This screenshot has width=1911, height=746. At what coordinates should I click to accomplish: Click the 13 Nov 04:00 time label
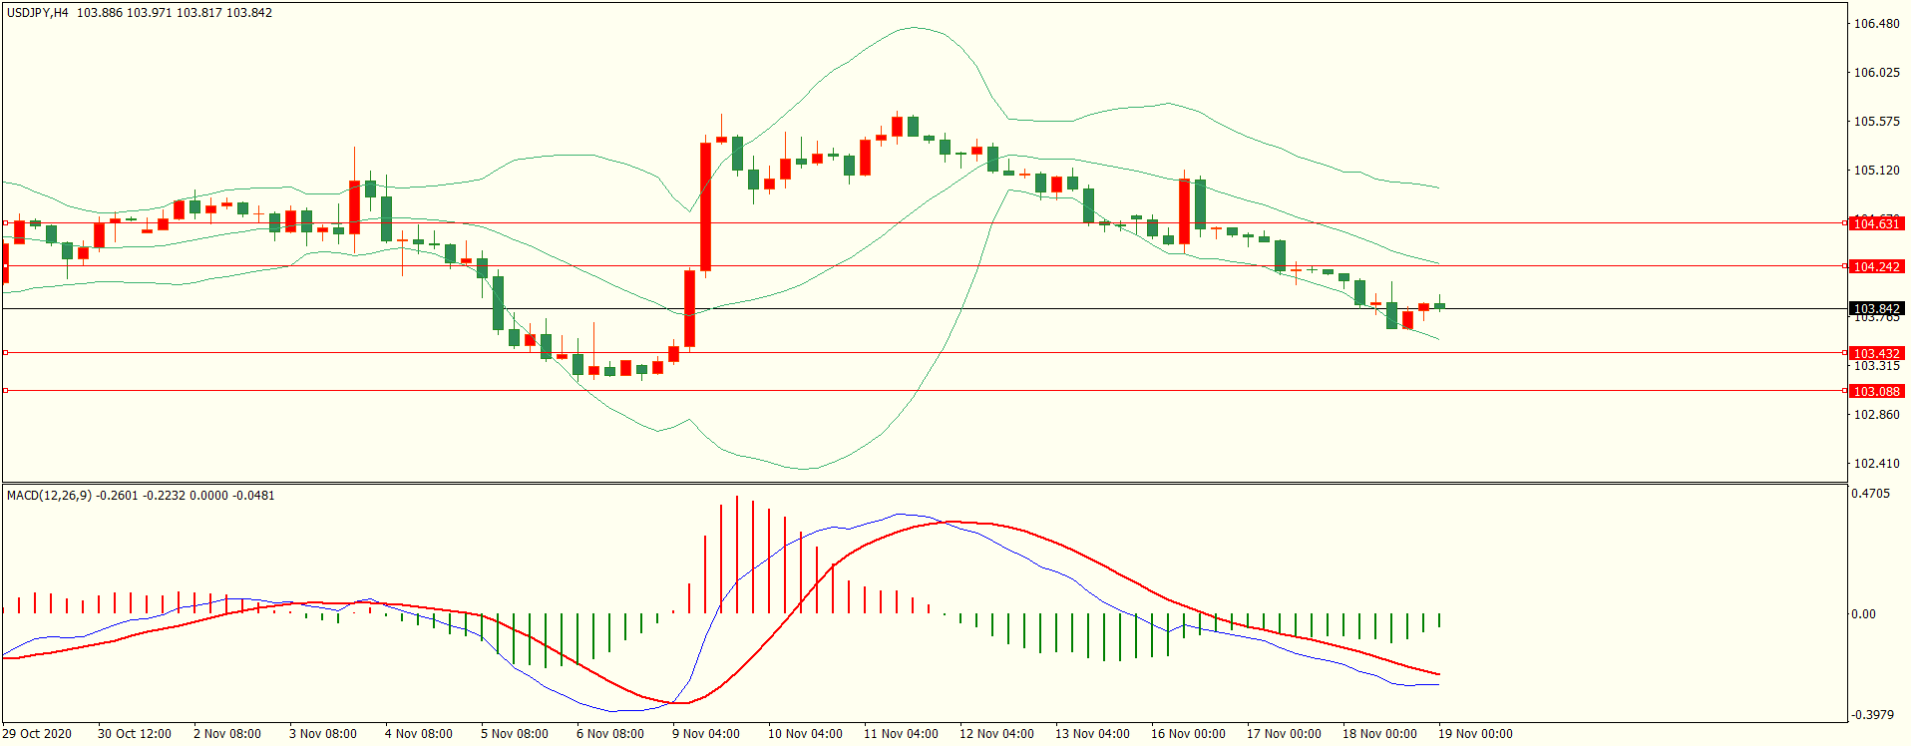coord(1092,734)
